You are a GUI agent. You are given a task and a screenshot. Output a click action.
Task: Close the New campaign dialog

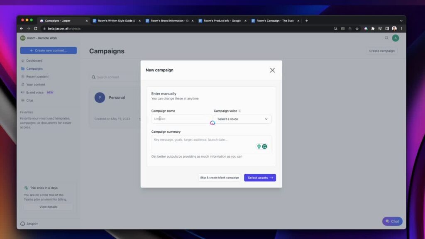click(272, 70)
